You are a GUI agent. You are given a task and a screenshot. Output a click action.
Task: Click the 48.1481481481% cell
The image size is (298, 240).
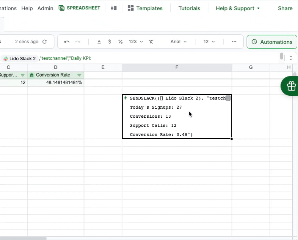(55, 83)
